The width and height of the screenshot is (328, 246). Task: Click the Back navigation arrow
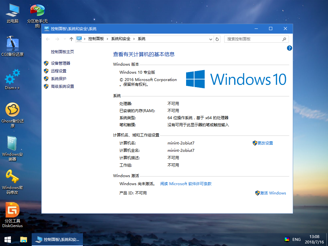tap(48, 39)
